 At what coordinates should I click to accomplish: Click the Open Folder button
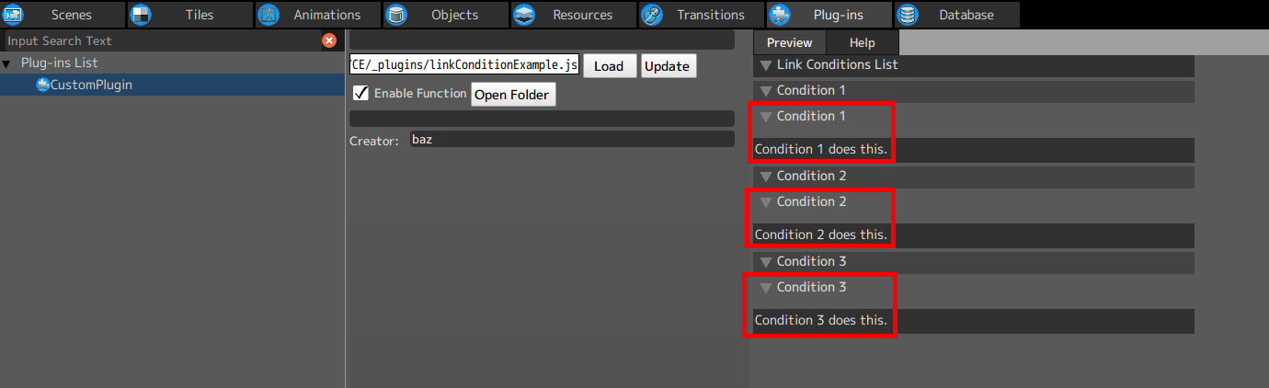click(513, 95)
